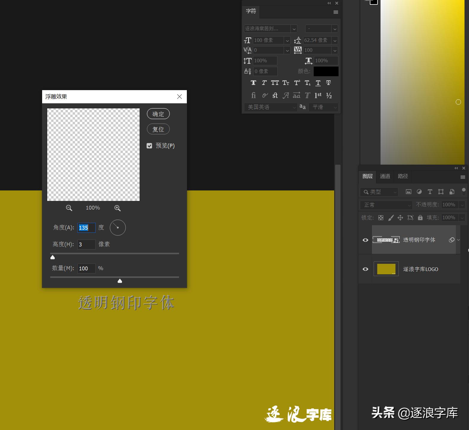Click the text color swatch in Character panel
The height and width of the screenshot is (430, 469).
[x=326, y=71]
